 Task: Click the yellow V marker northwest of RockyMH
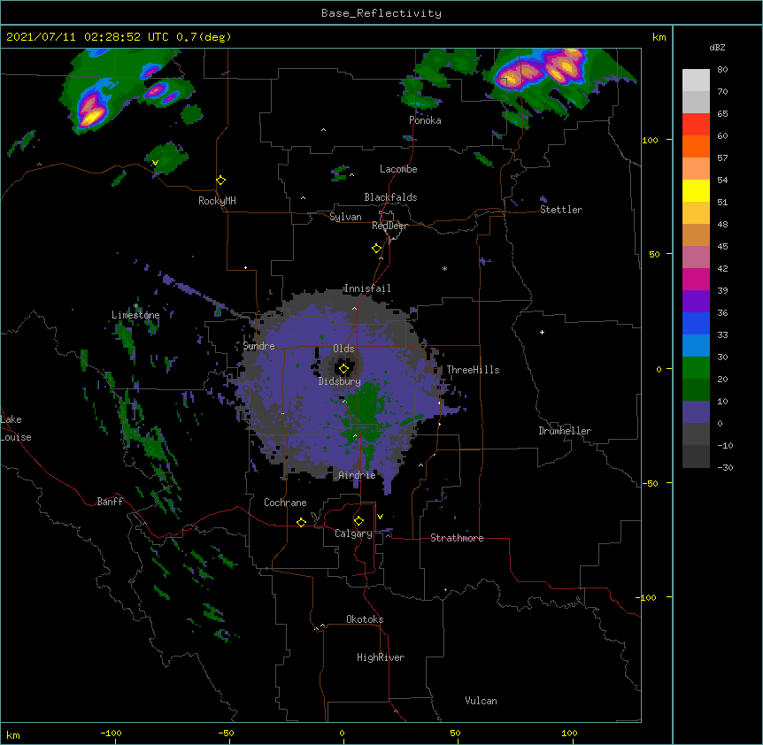(x=155, y=163)
